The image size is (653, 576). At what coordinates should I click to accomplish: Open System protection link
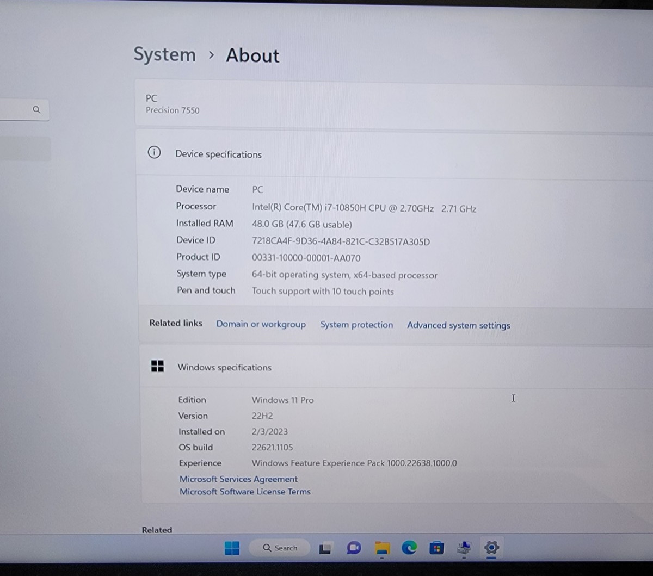coord(356,325)
